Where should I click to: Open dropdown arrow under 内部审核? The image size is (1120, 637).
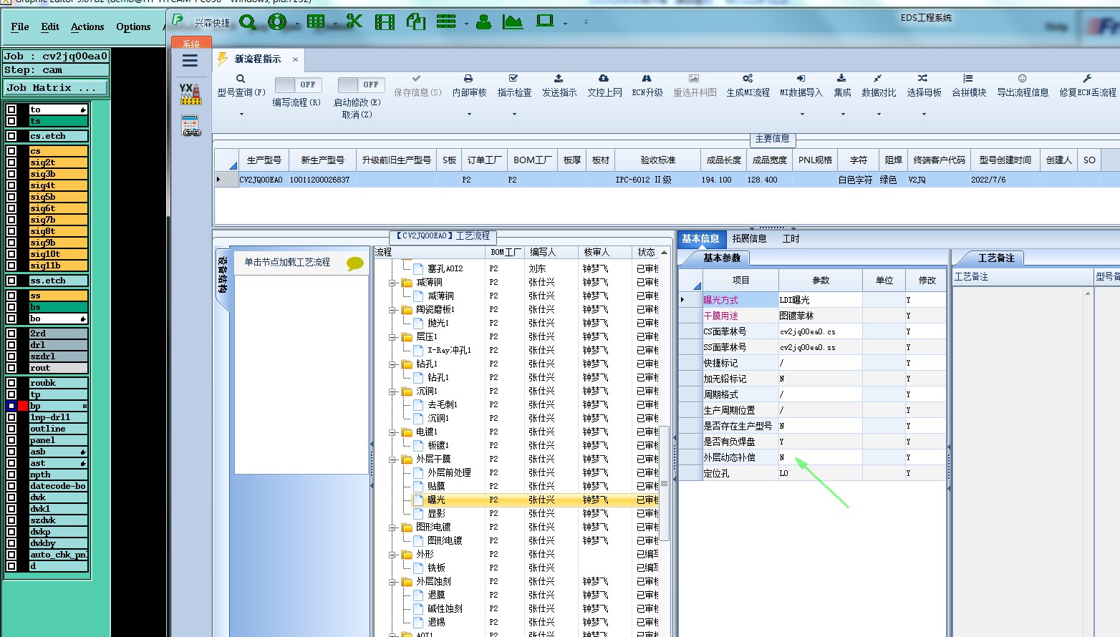pos(469,115)
